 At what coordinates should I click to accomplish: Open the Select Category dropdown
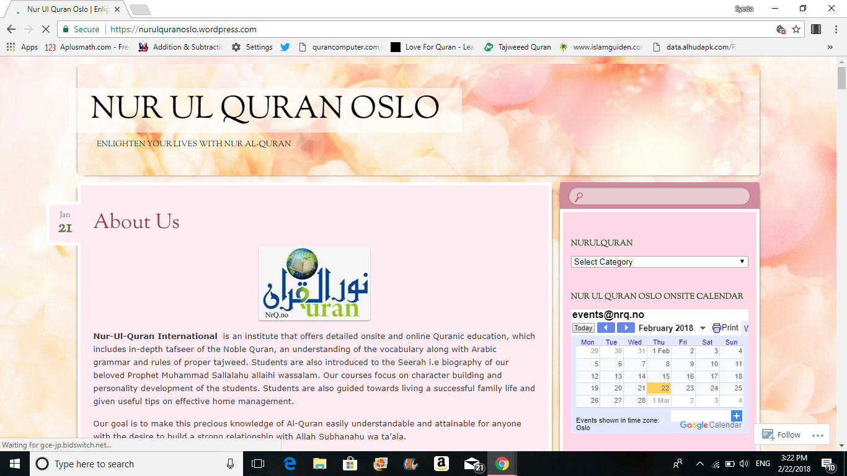pos(659,262)
